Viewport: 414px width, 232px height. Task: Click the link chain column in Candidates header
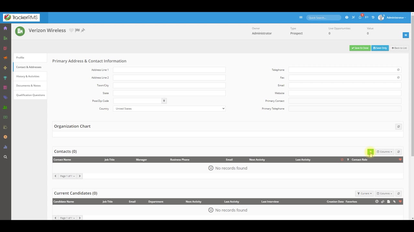coord(383,201)
